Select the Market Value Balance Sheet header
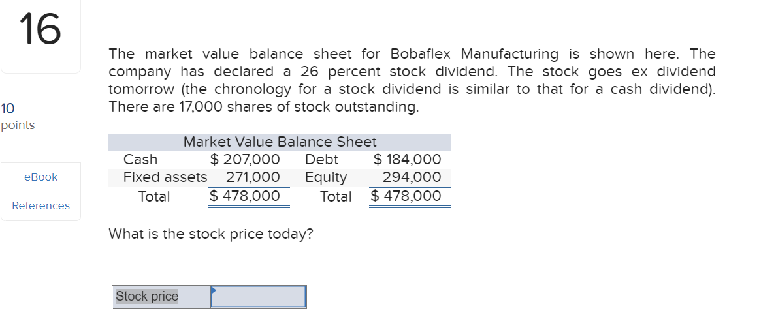 click(x=280, y=142)
